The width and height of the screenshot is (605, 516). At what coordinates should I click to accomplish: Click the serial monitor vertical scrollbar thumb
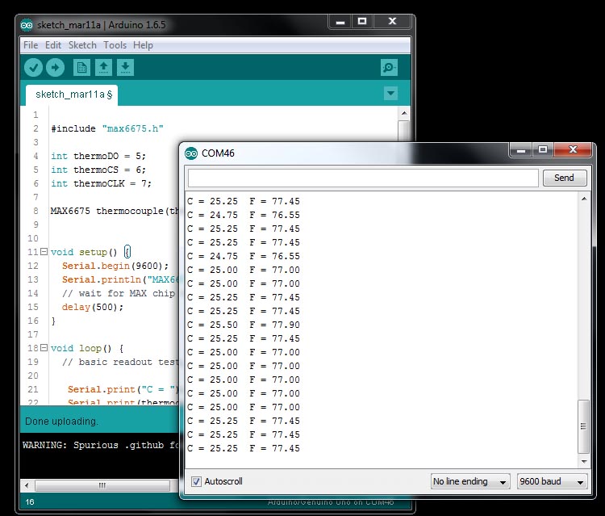click(x=584, y=426)
